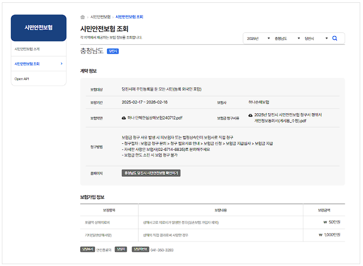Open the 충청남도 province dropdown
The image size is (363, 266).
[x=287, y=39]
